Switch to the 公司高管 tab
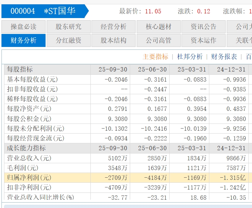 [159, 40]
